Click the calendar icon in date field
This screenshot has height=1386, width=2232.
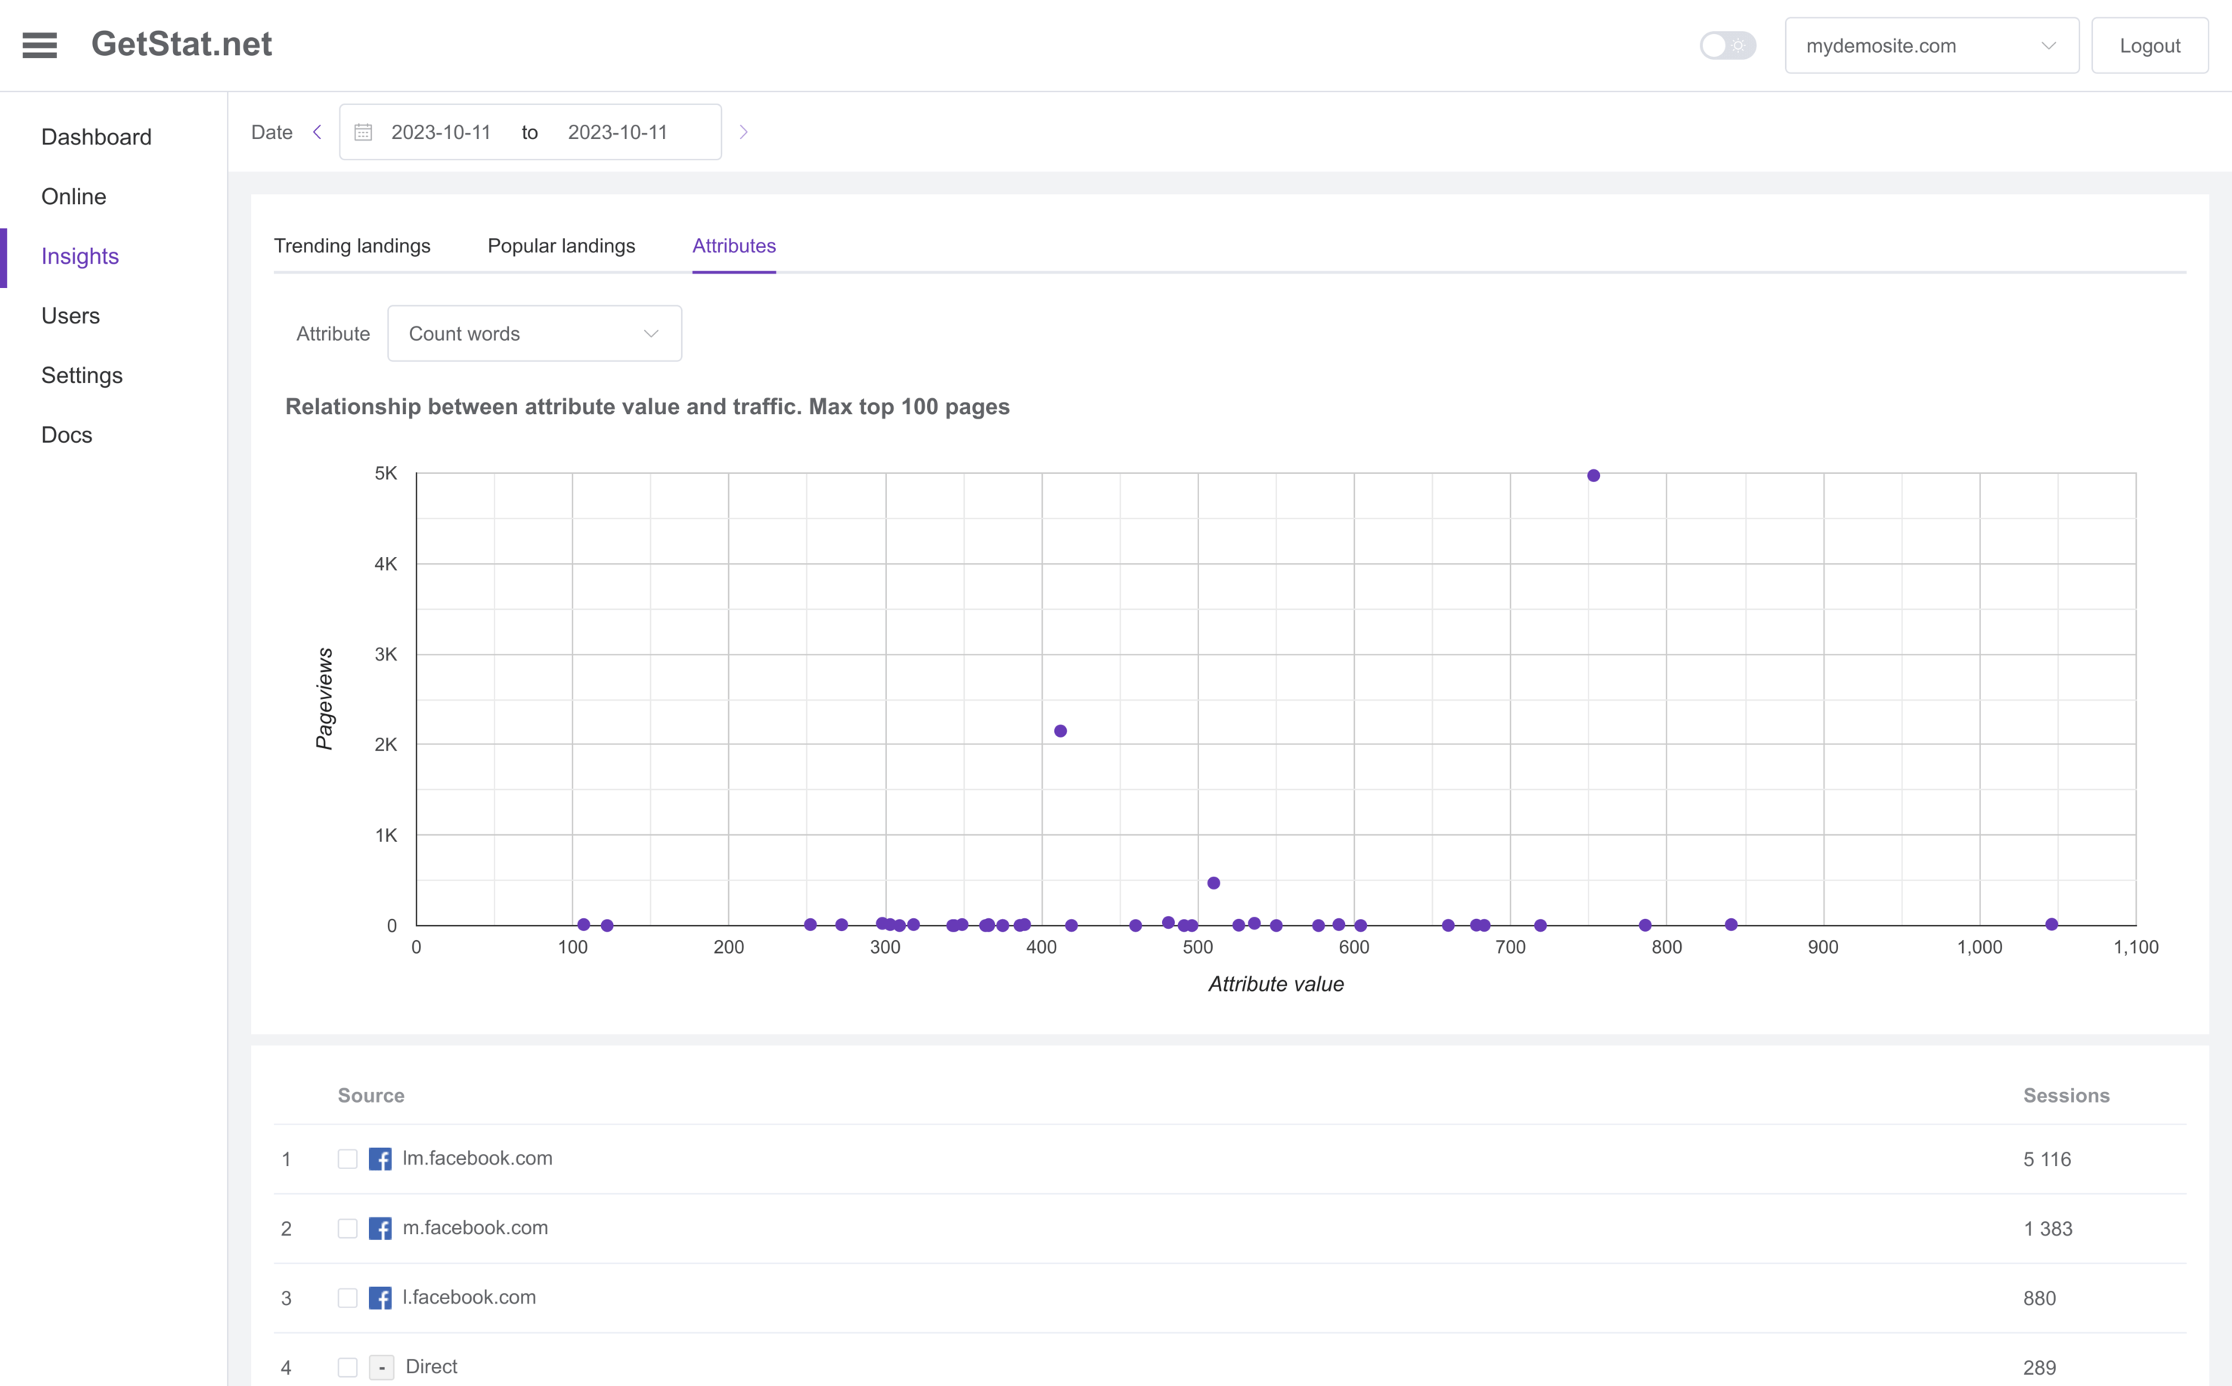point(363,132)
